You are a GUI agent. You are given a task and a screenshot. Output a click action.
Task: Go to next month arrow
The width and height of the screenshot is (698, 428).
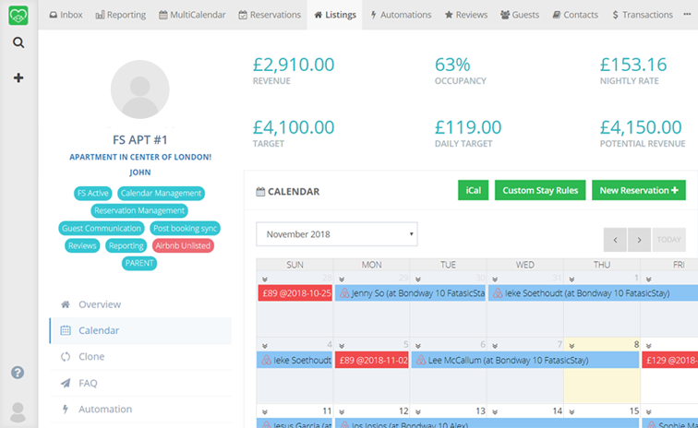click(x=639, y=240)
